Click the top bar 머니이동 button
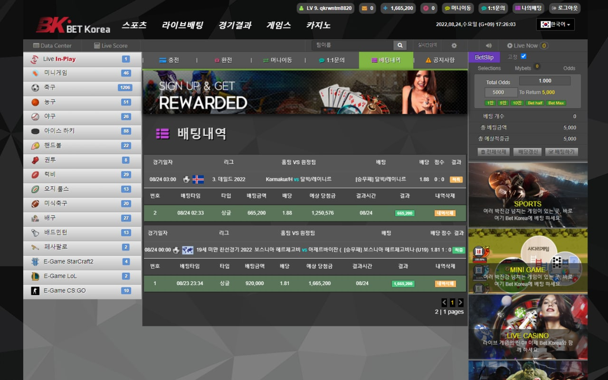Screen dimensions: 608x380 458,8
